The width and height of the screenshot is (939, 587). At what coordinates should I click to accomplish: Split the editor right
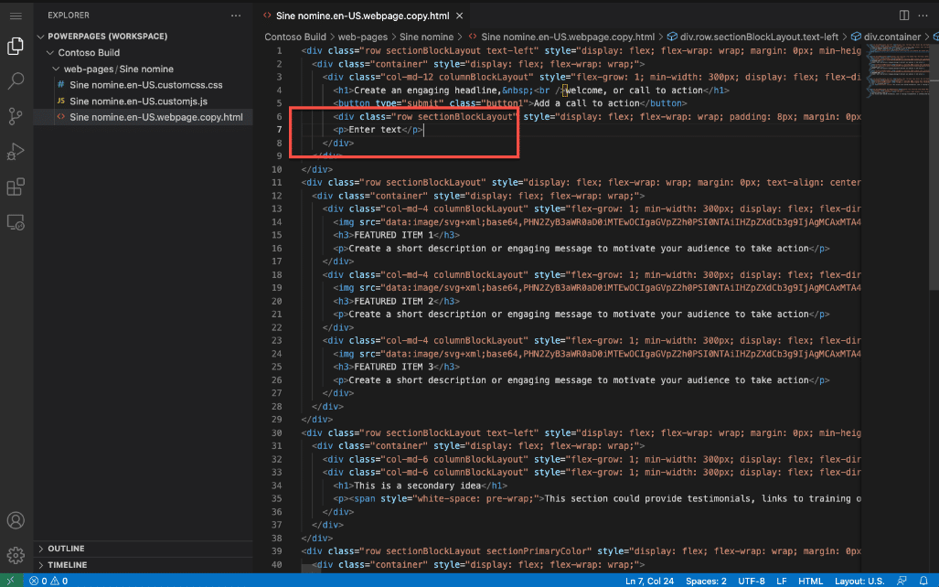click(x=904, y=16)
